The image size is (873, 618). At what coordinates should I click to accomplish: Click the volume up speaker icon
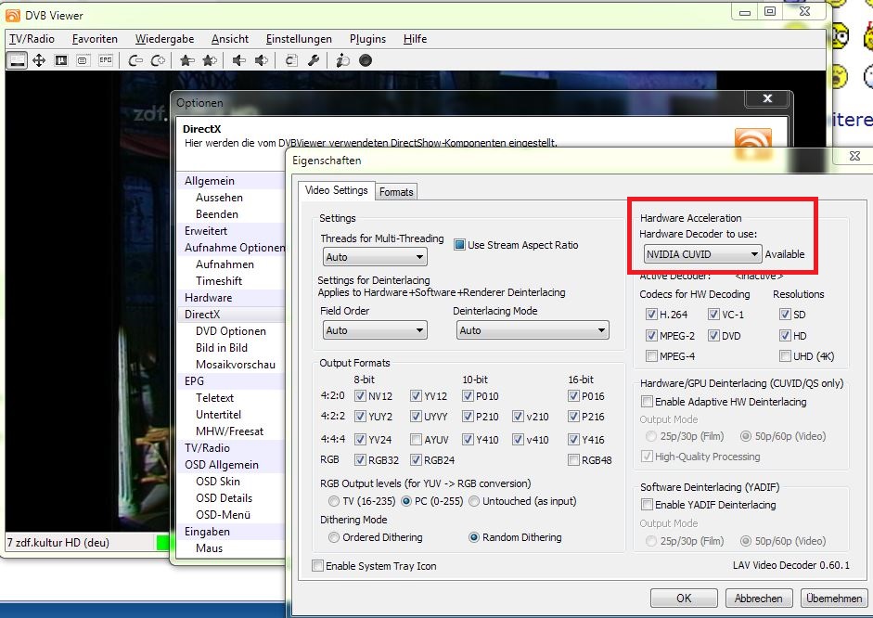261,60
